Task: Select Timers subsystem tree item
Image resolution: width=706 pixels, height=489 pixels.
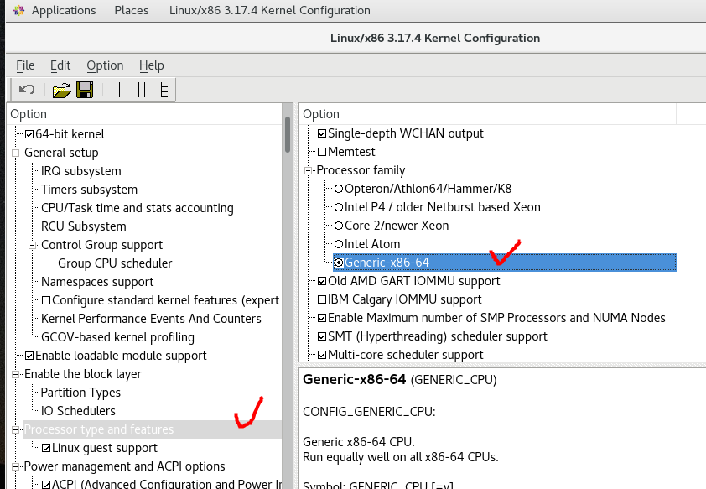Action: pyautogui.click(x=89, y=190)
